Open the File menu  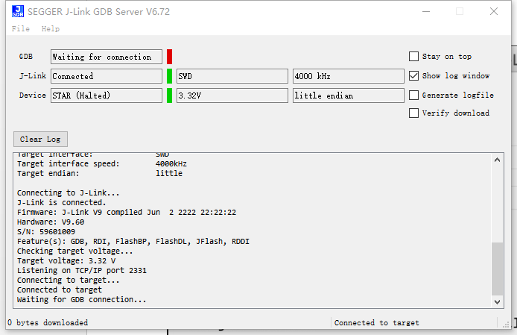[20, 29]
